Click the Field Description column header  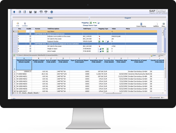tap(53, 29)
